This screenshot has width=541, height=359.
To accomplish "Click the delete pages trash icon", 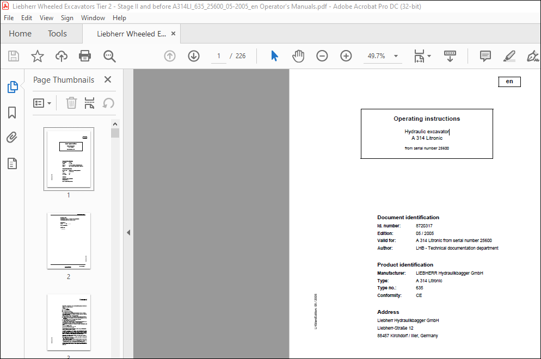I will pyautogui.click(x=71, y=103).
